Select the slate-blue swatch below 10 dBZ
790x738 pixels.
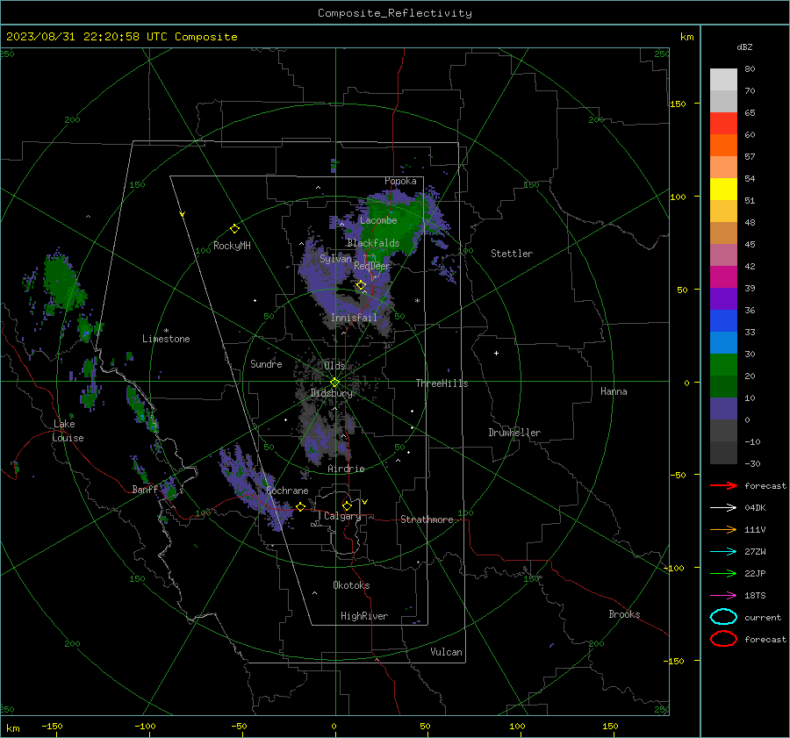pos(723,409)
